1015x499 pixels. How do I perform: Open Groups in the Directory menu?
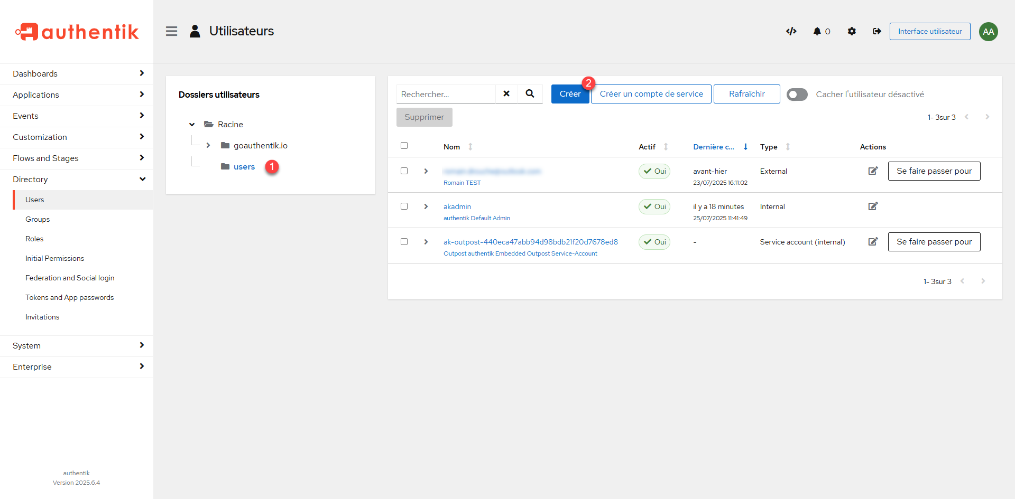click(38, 219)
